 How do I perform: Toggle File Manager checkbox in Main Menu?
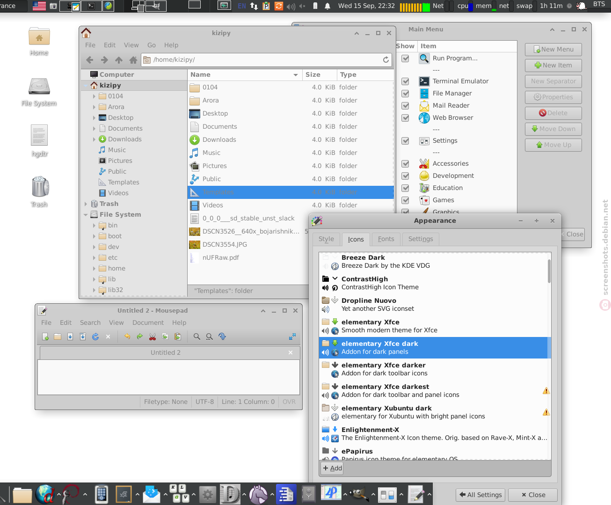pos(406,94)
